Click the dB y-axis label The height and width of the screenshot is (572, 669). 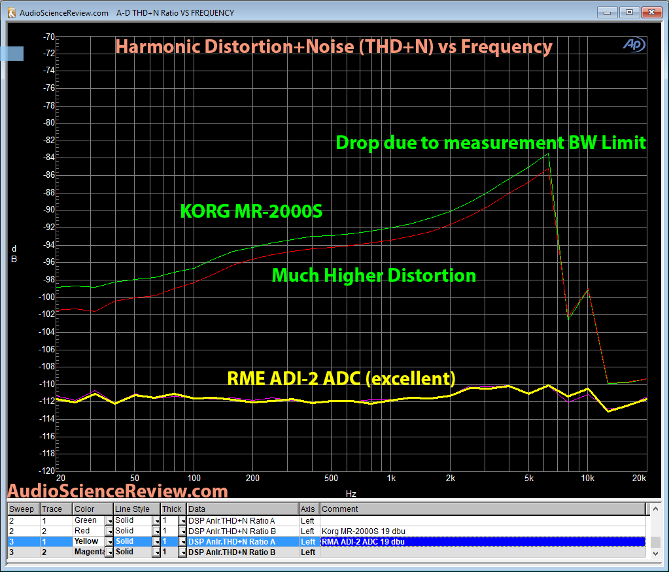click(14, 254)
